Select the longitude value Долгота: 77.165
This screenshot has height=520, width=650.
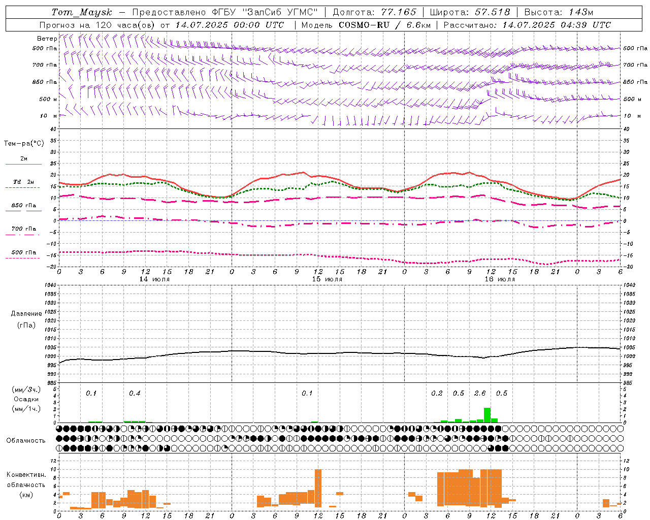[374, 12]
